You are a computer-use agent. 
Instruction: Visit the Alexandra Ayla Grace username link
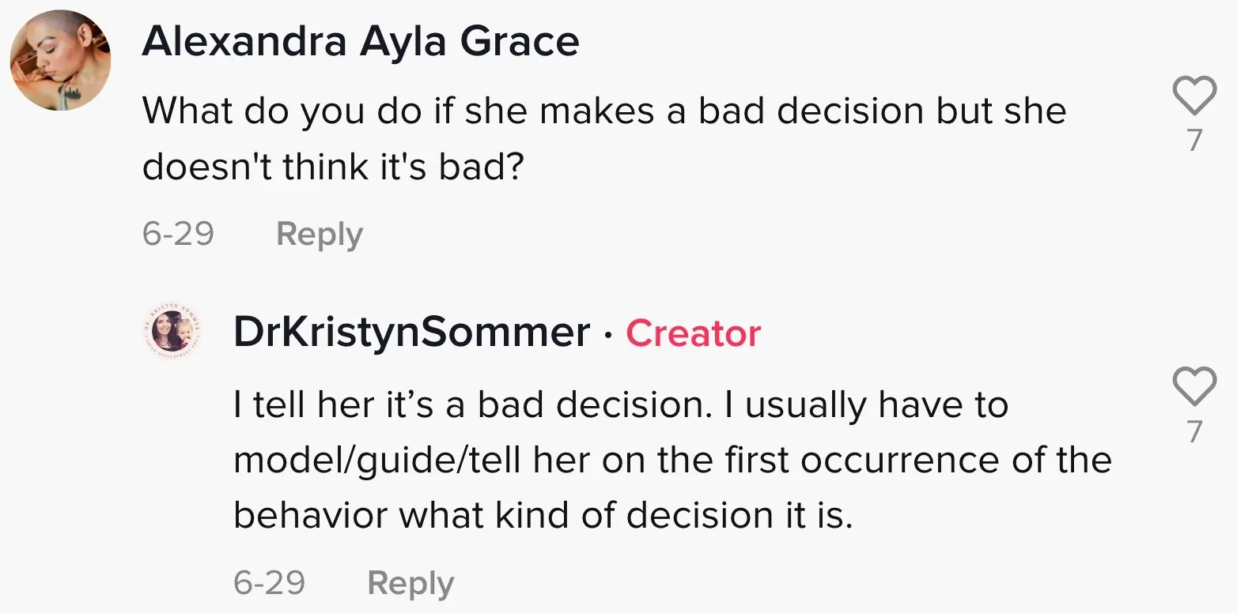click(360, 41)
